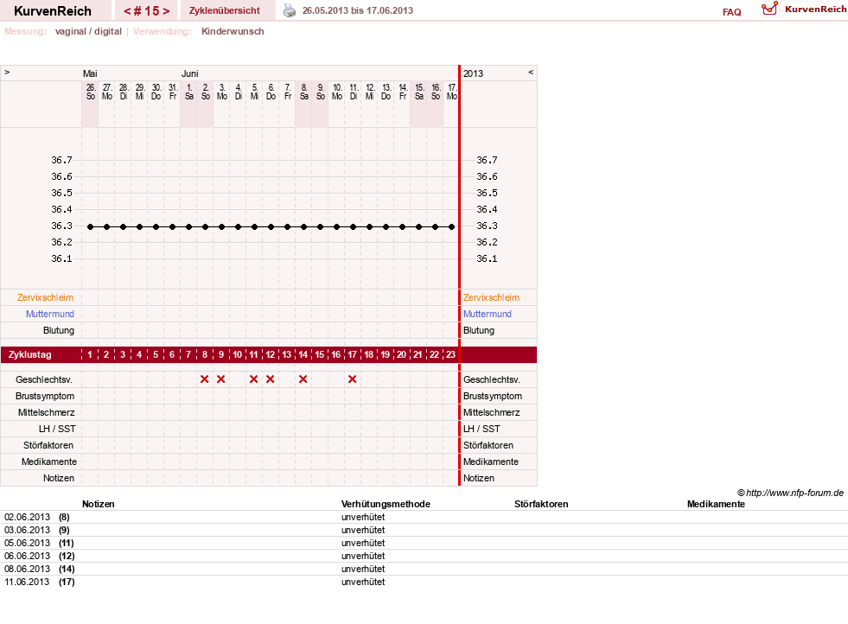Select cycle day 15 in Zyklustag row
848x624 pixels.
(320, 354)
